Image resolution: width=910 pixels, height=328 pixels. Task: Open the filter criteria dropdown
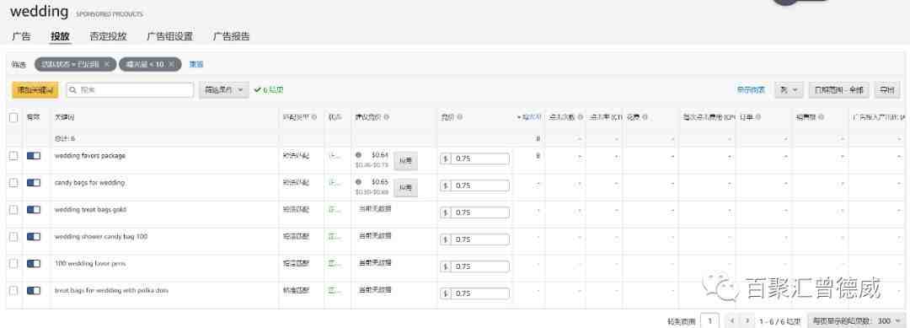pos(224,90)
